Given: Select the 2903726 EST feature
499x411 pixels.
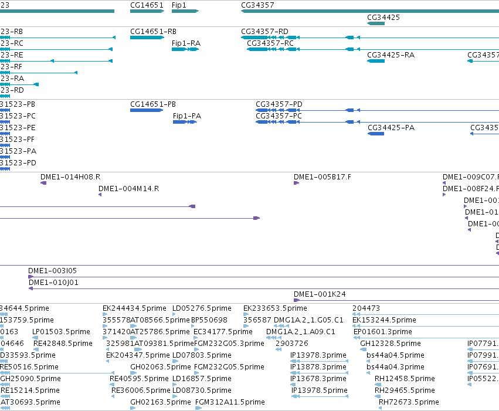Looking at the screenshot, I should click(279, 349).
